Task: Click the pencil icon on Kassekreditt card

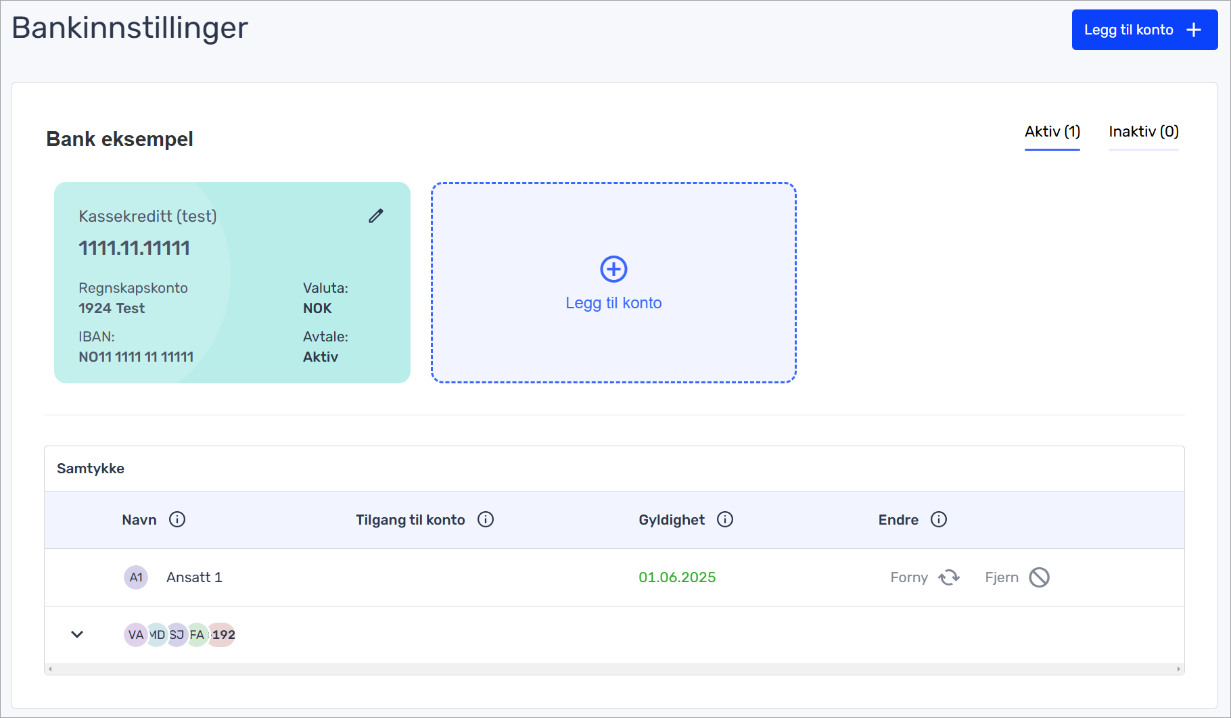Action: [x=376, y=216]
